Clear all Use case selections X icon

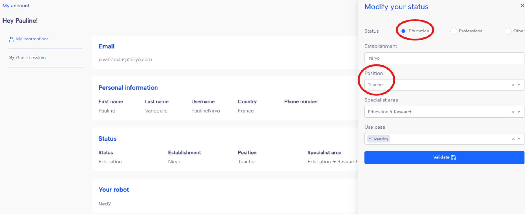[x=513, y=139]
